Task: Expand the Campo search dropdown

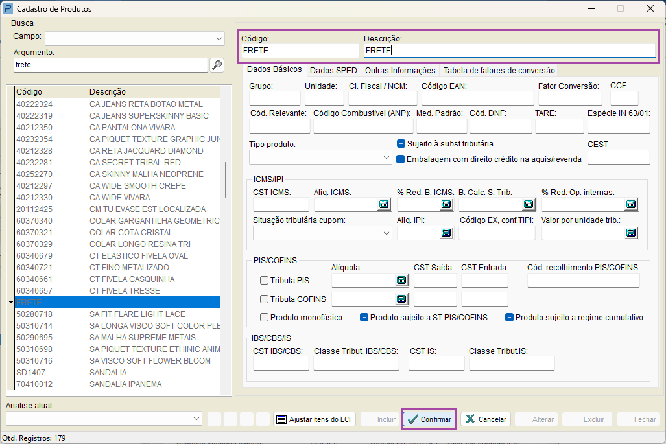Action: coord(219,39)
